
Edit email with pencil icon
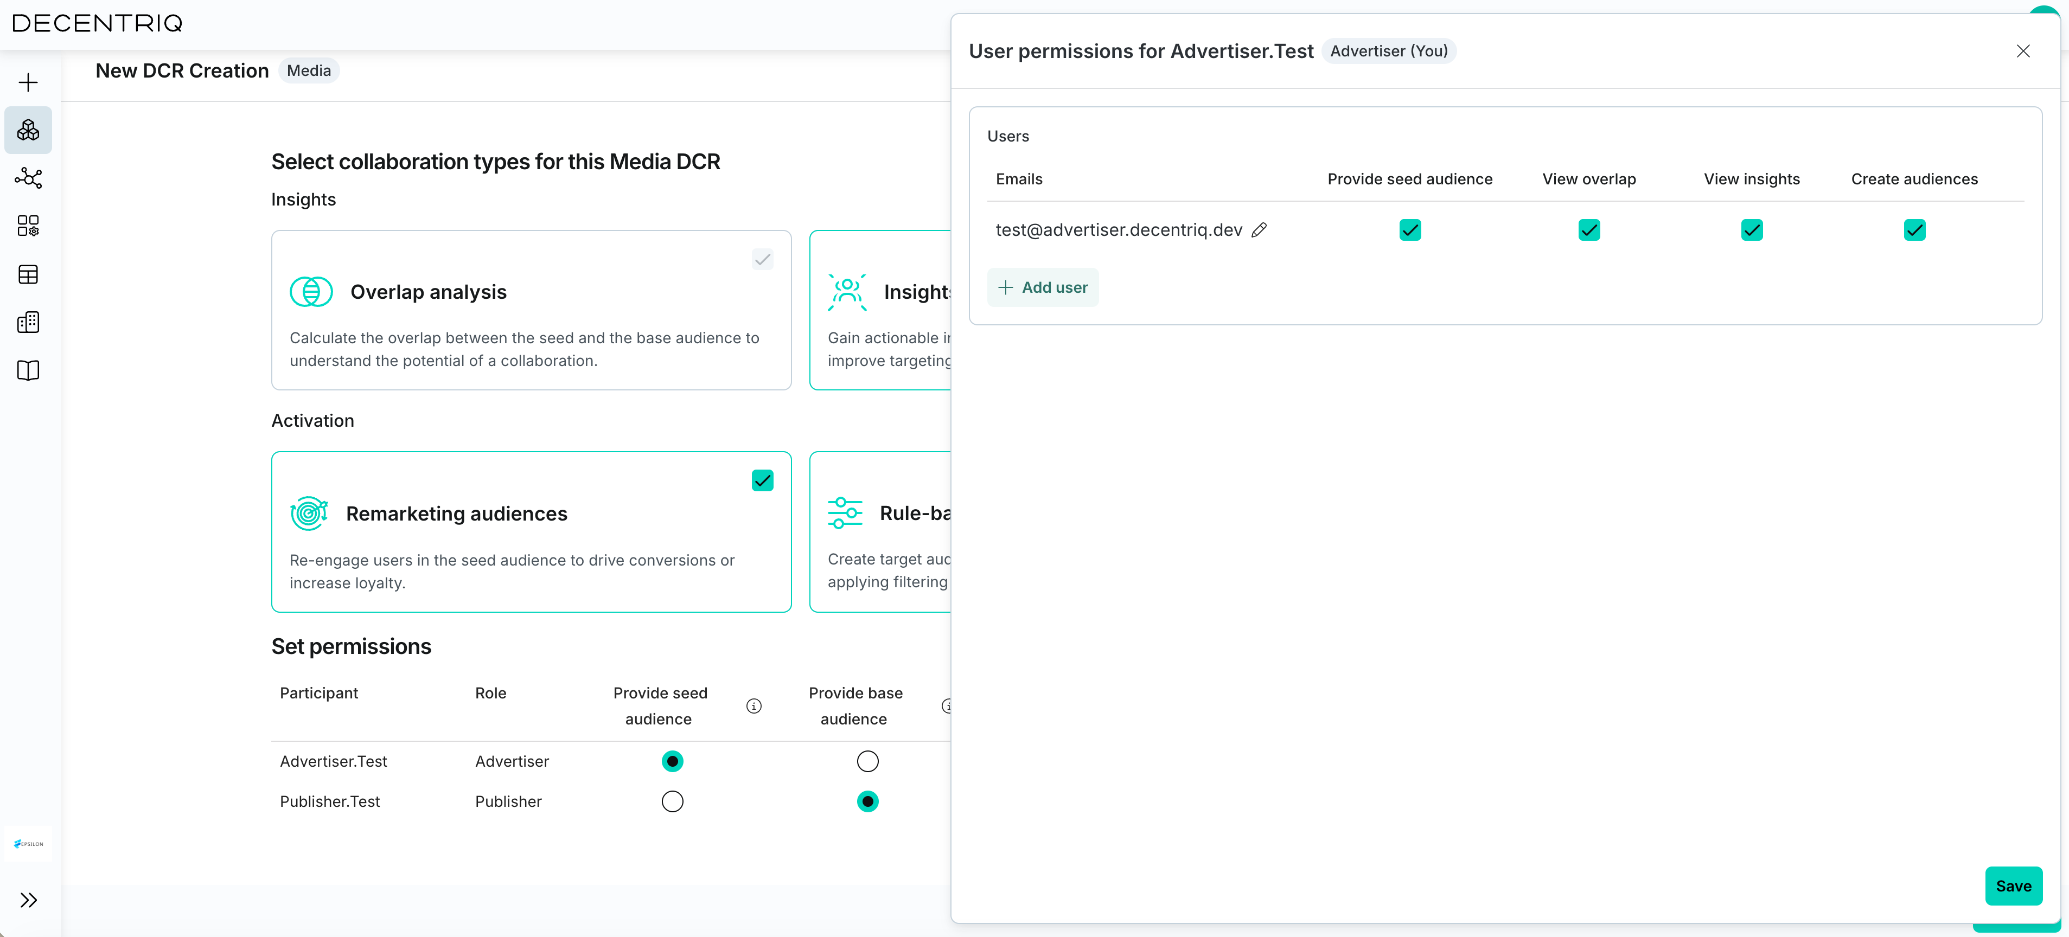coord(1259,230)
